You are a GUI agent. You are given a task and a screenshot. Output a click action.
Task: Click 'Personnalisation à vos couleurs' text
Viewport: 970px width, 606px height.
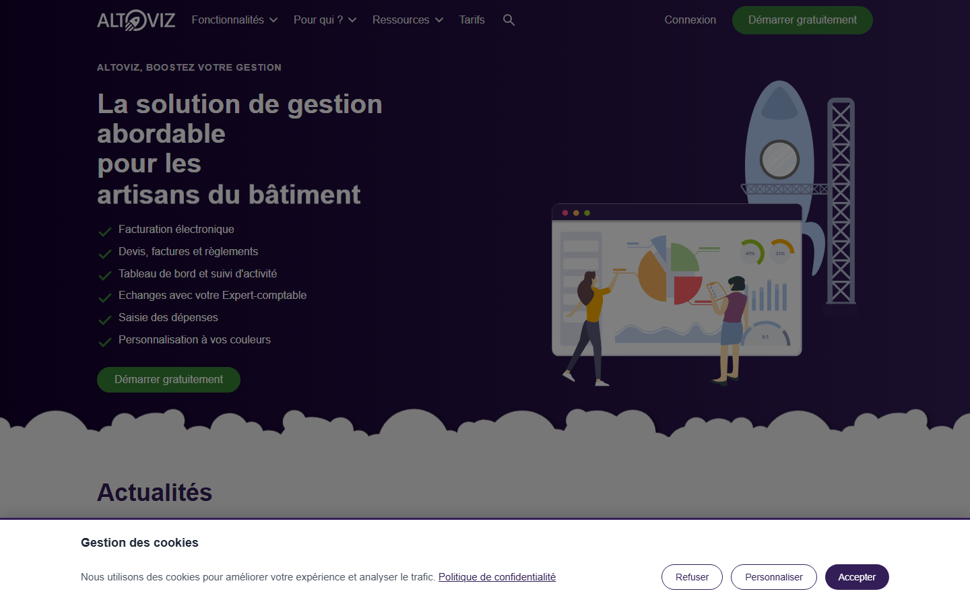coord(194,340)
